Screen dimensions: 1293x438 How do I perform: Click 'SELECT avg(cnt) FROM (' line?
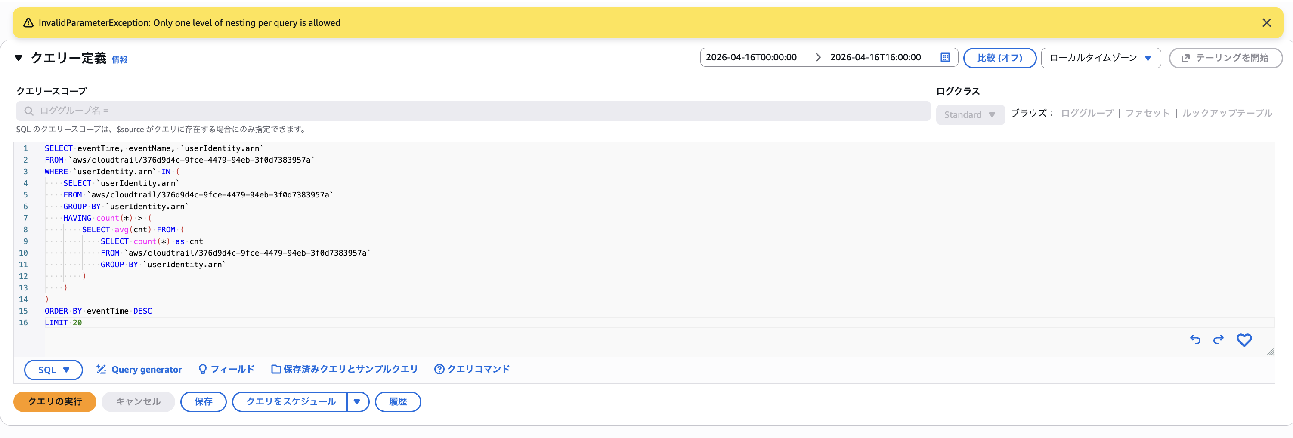pyautogui.click(x=133, y=230)
